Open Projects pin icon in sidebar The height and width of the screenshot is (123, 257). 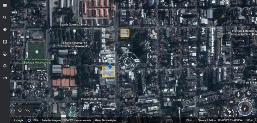click(x=5, y=54)
